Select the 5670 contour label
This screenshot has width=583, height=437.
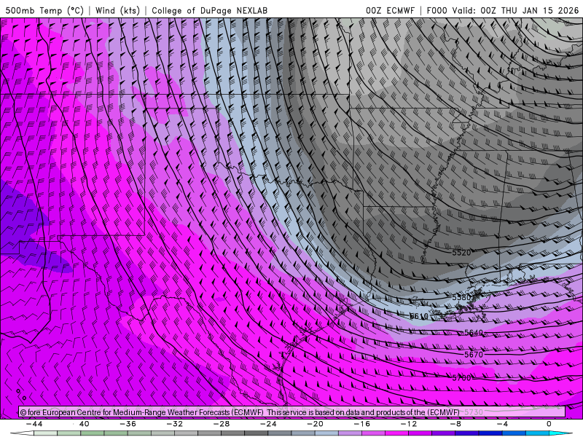coord(474,355)
